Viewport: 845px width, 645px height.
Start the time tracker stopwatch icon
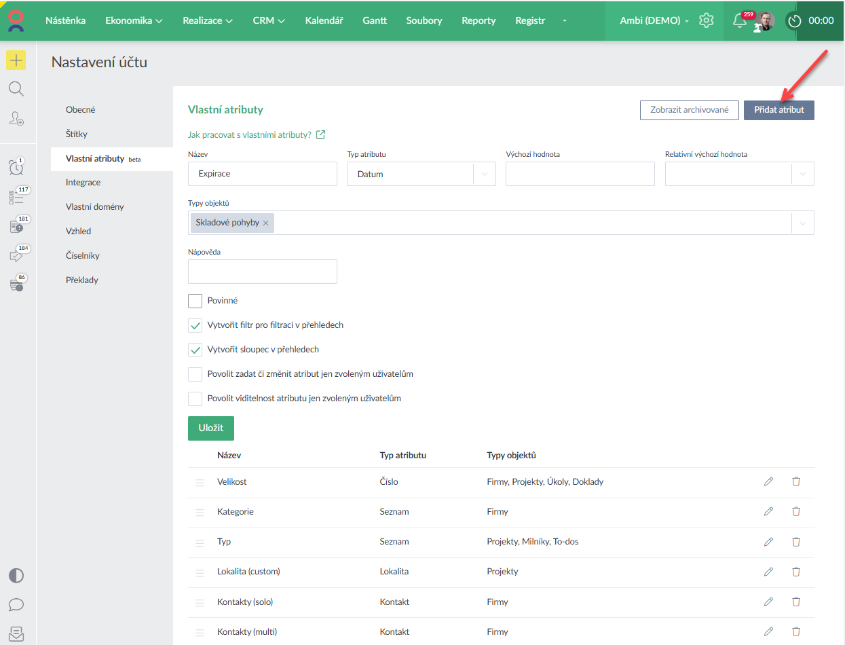pos(794,21)
